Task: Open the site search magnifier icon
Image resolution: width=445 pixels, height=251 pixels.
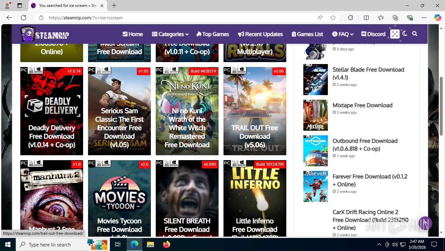Action: (x=415, y=34)
